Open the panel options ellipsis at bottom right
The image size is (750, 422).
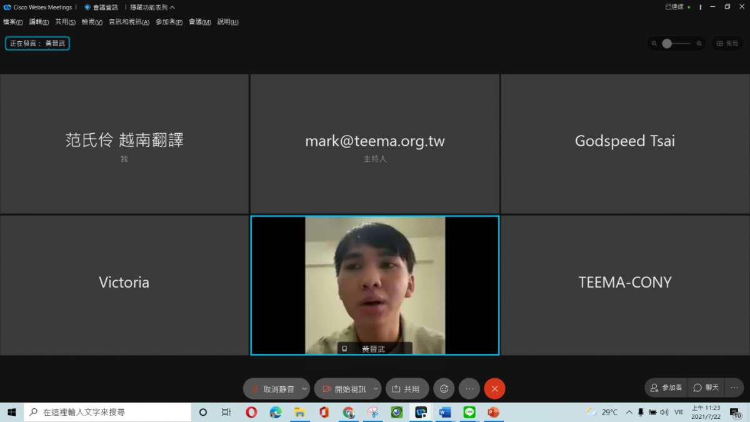(x=734, y=388)
